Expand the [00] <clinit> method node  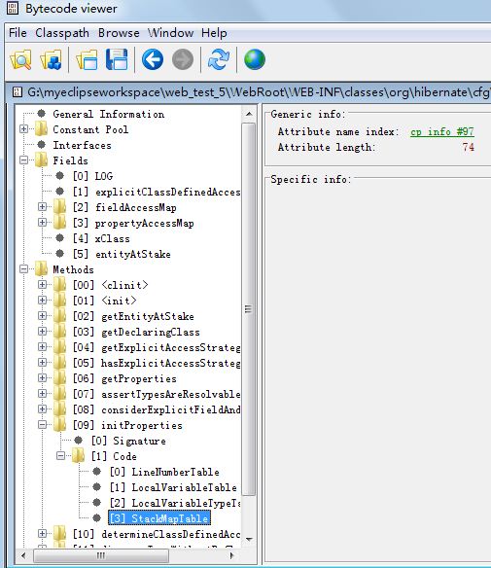(43, 285)
